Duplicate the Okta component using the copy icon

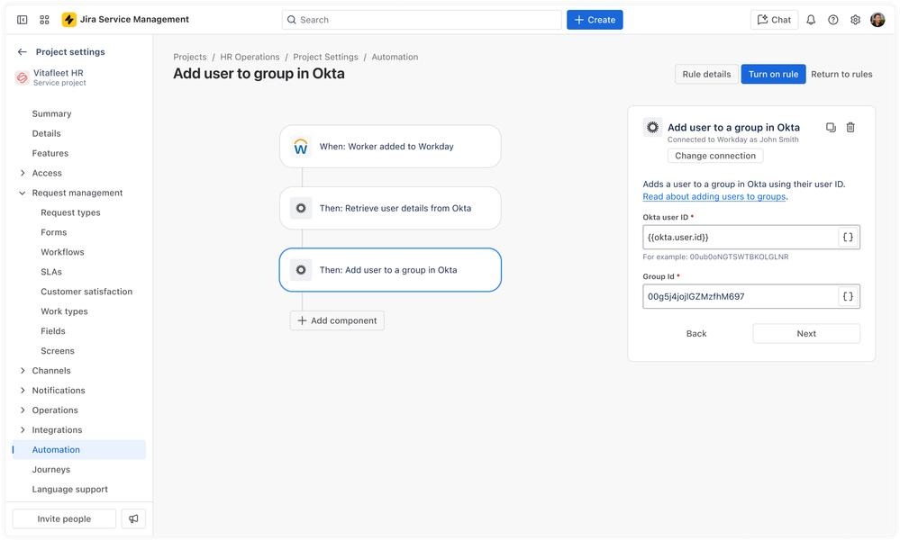coord(830,127)
